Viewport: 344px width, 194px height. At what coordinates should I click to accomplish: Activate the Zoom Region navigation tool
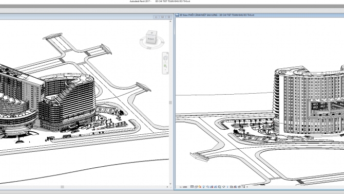click(x=165, y=66)
